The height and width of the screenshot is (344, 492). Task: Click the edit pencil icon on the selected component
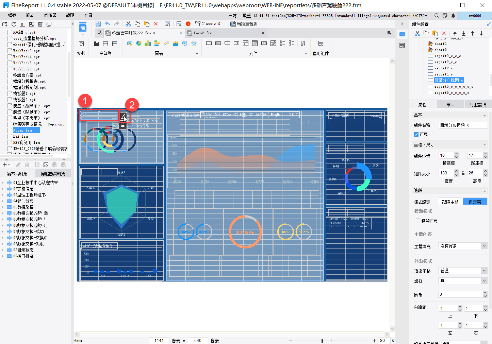tap(123, 116)
